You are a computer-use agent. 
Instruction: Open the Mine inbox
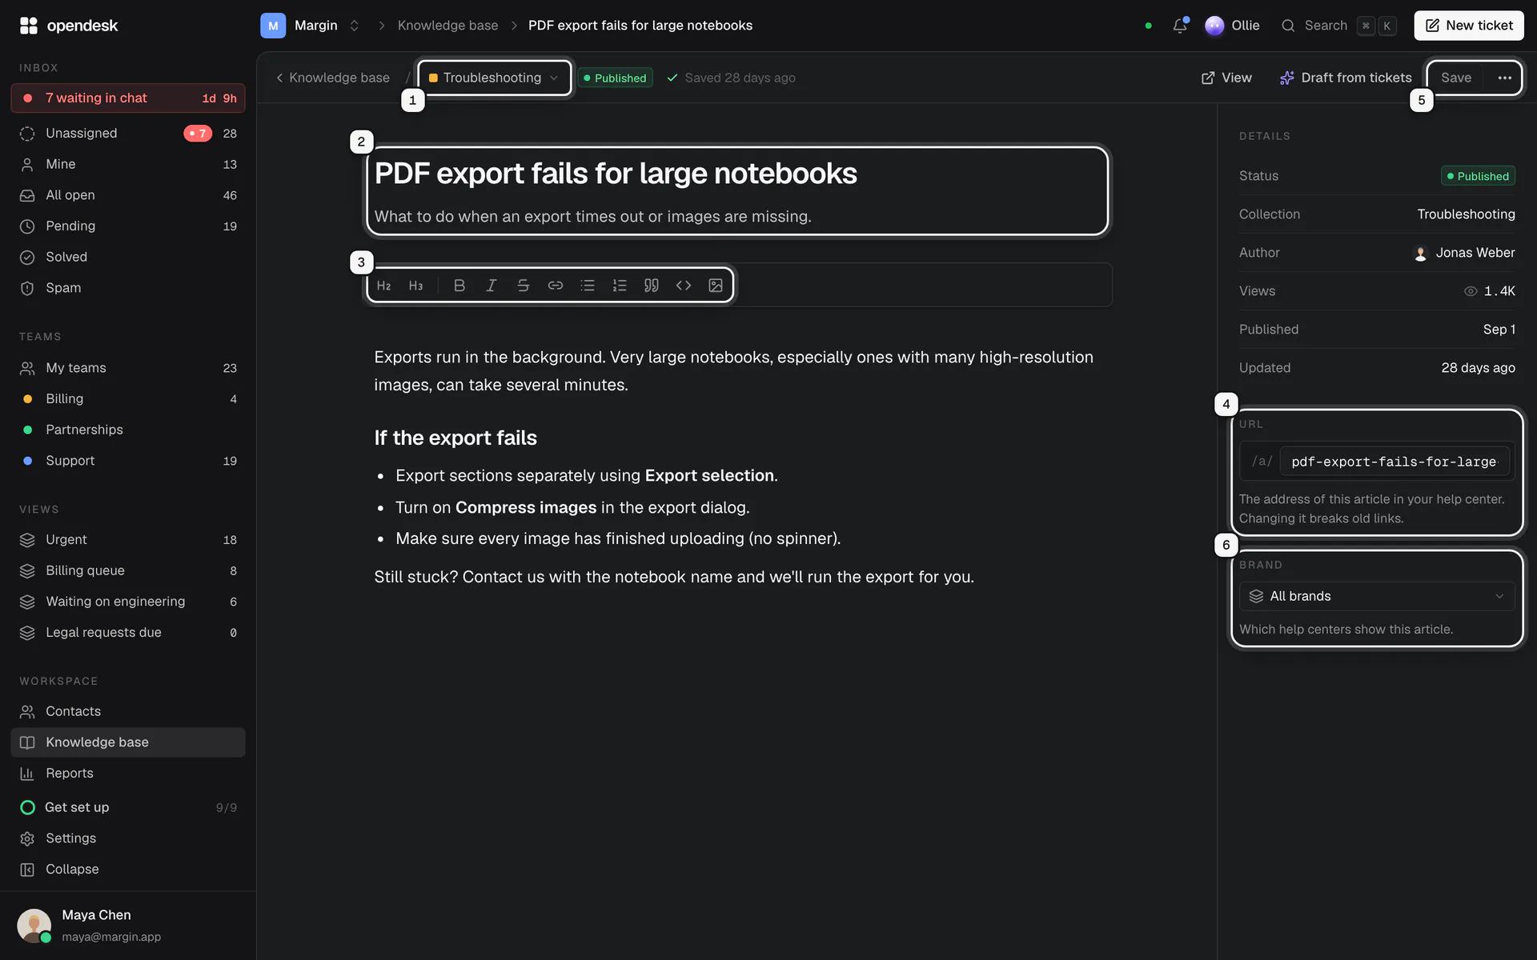point(128,164)
